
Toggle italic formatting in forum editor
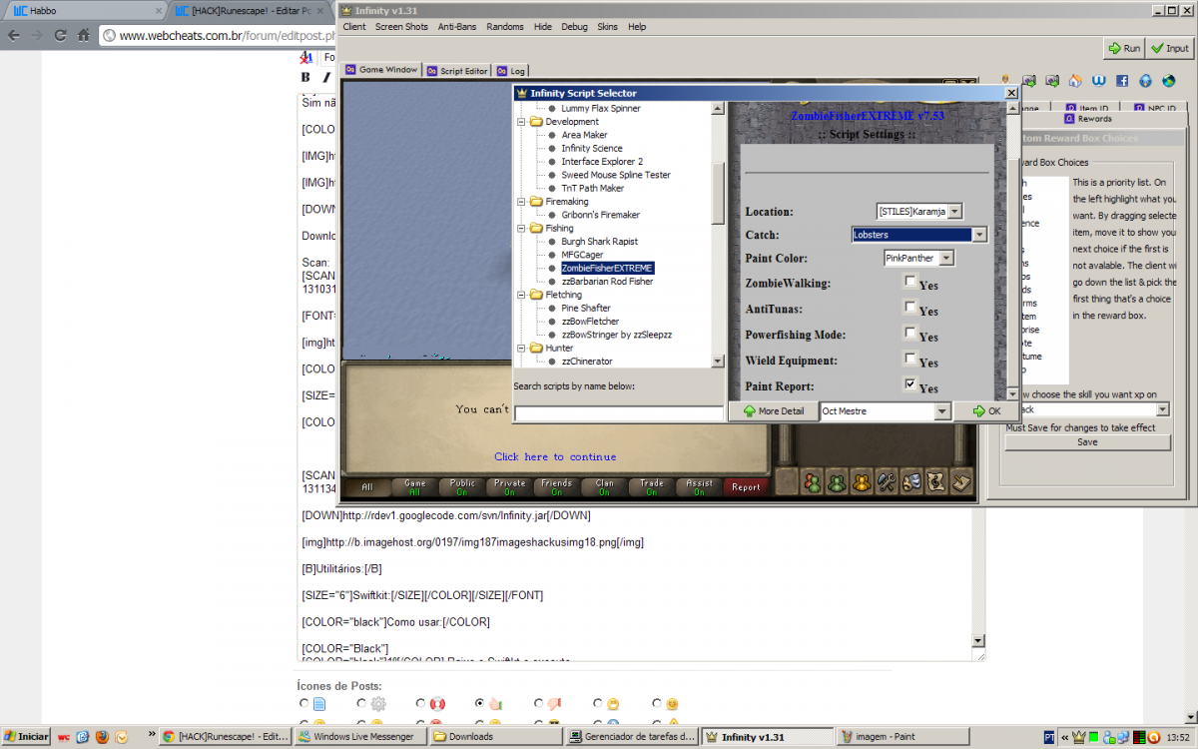click(x=326, y=77)
